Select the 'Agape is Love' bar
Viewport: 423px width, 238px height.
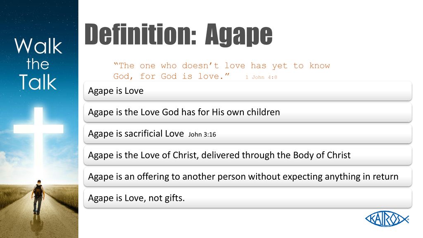(x=248, y=91)
